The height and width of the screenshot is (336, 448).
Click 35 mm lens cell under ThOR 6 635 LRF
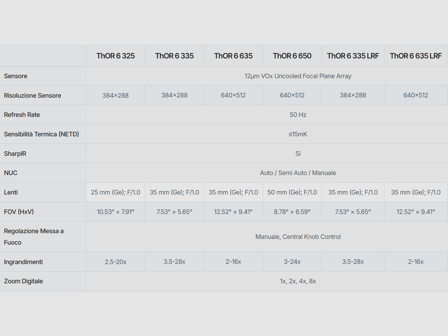[416, 192]
